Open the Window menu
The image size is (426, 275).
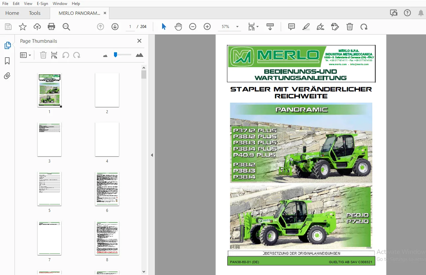60,4
